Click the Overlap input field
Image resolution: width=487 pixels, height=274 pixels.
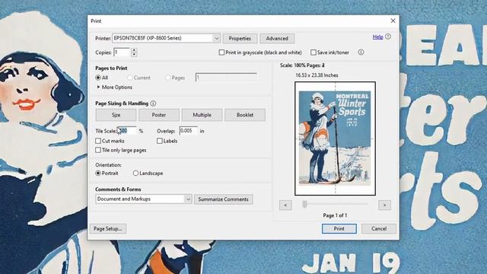[x=189, y=131]
